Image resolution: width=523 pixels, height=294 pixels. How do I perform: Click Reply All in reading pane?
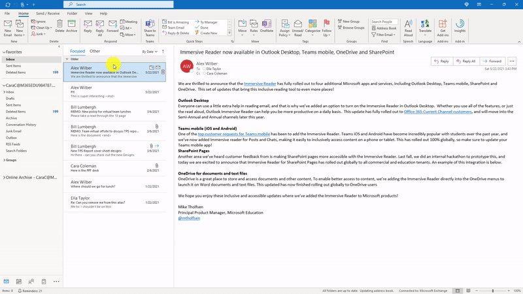[x=465, y=61]
